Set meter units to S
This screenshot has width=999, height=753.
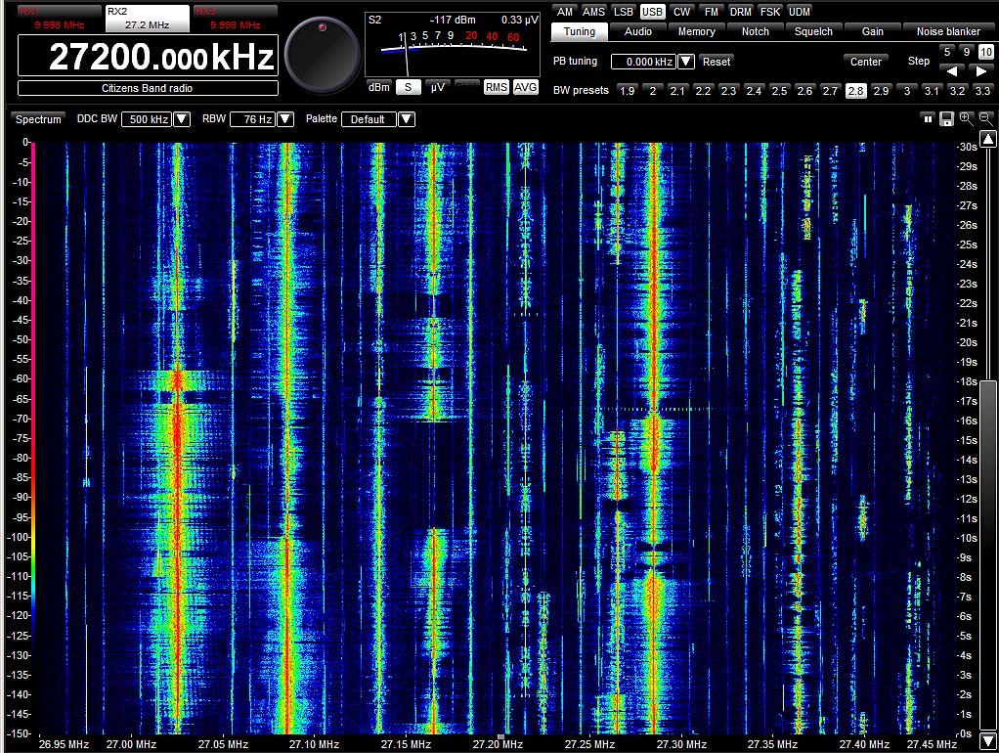(x=408, y=87)
